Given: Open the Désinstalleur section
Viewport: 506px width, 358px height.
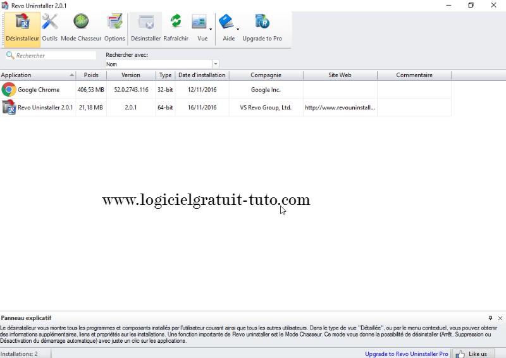Looking at the screenshot, I should tap(23, 29).
